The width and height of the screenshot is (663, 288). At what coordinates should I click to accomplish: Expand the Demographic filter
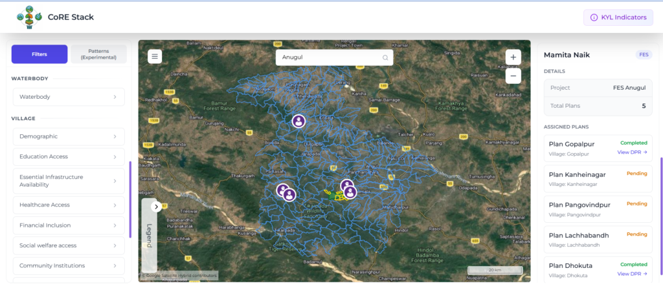(69, 137)
